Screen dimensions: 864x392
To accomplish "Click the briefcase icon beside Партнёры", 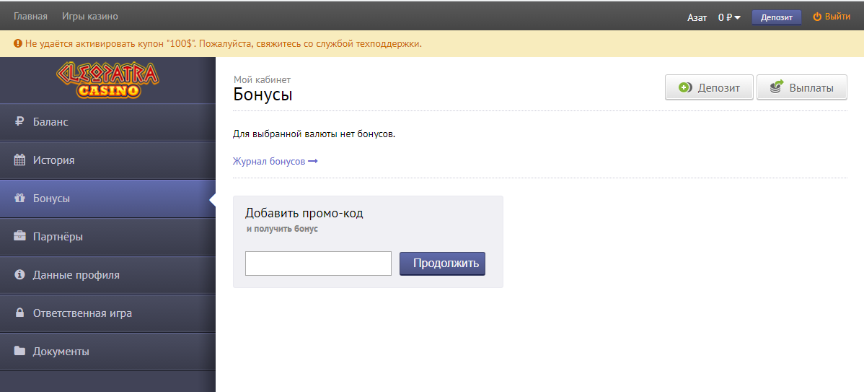I will [20, 237].
